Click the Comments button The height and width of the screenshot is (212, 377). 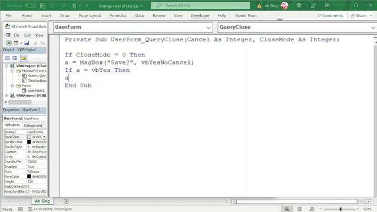point(330,16)
